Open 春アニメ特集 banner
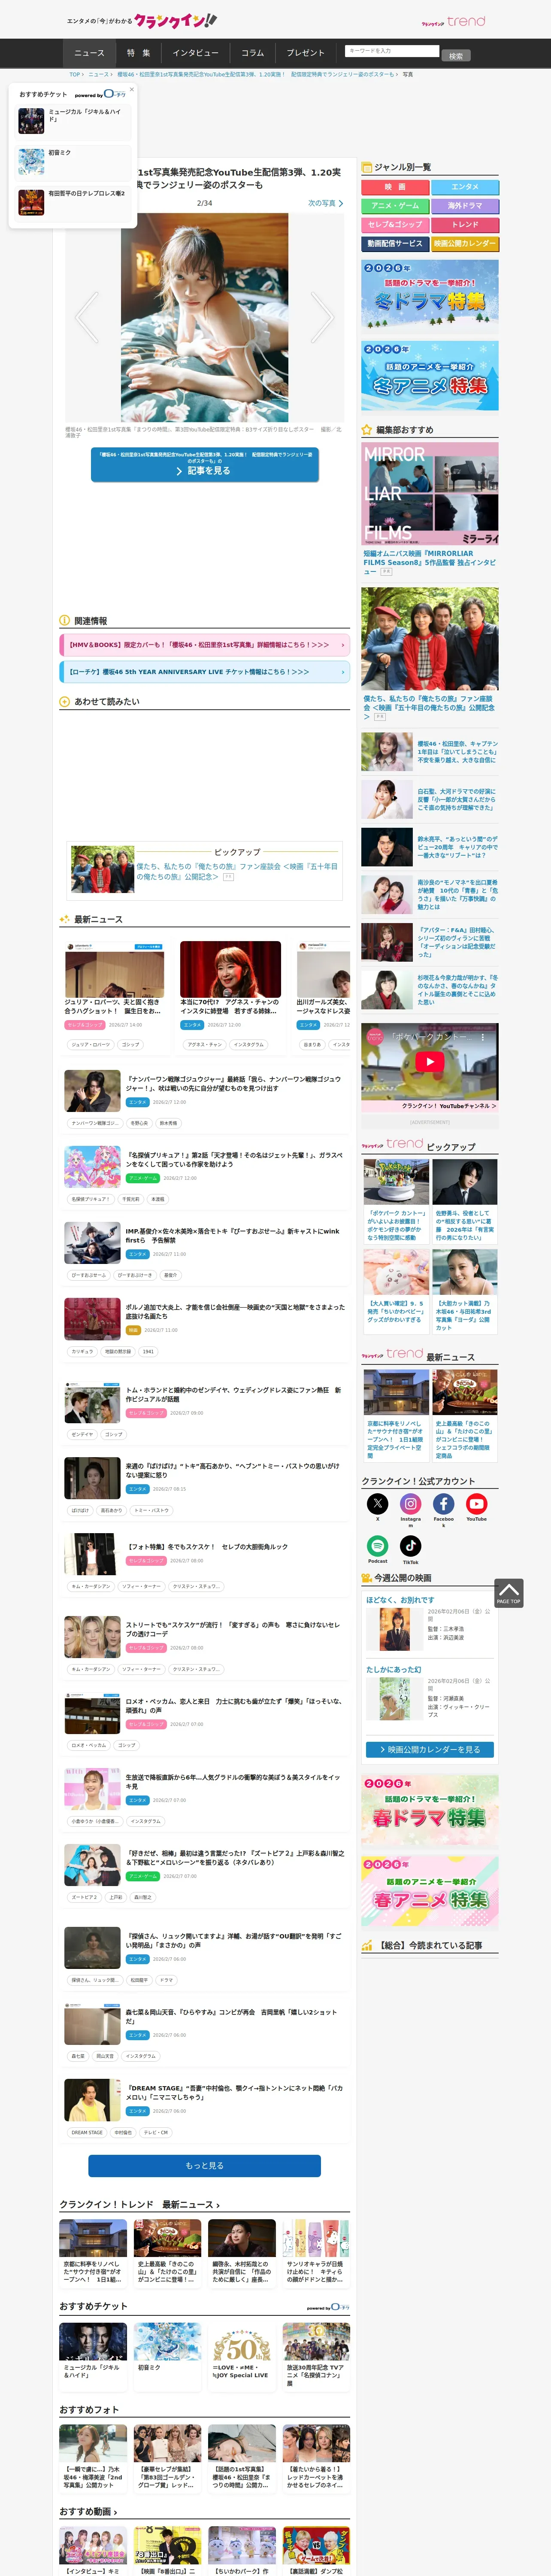 click(x=429, y=1892)
